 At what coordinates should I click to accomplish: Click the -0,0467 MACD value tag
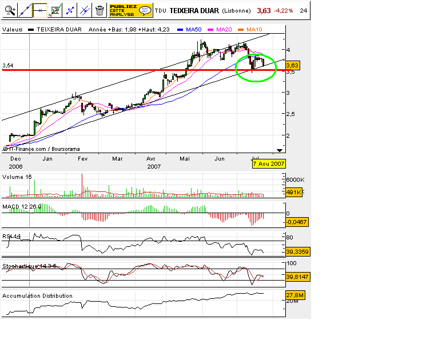pyautogui.click(x=297, y=222)
